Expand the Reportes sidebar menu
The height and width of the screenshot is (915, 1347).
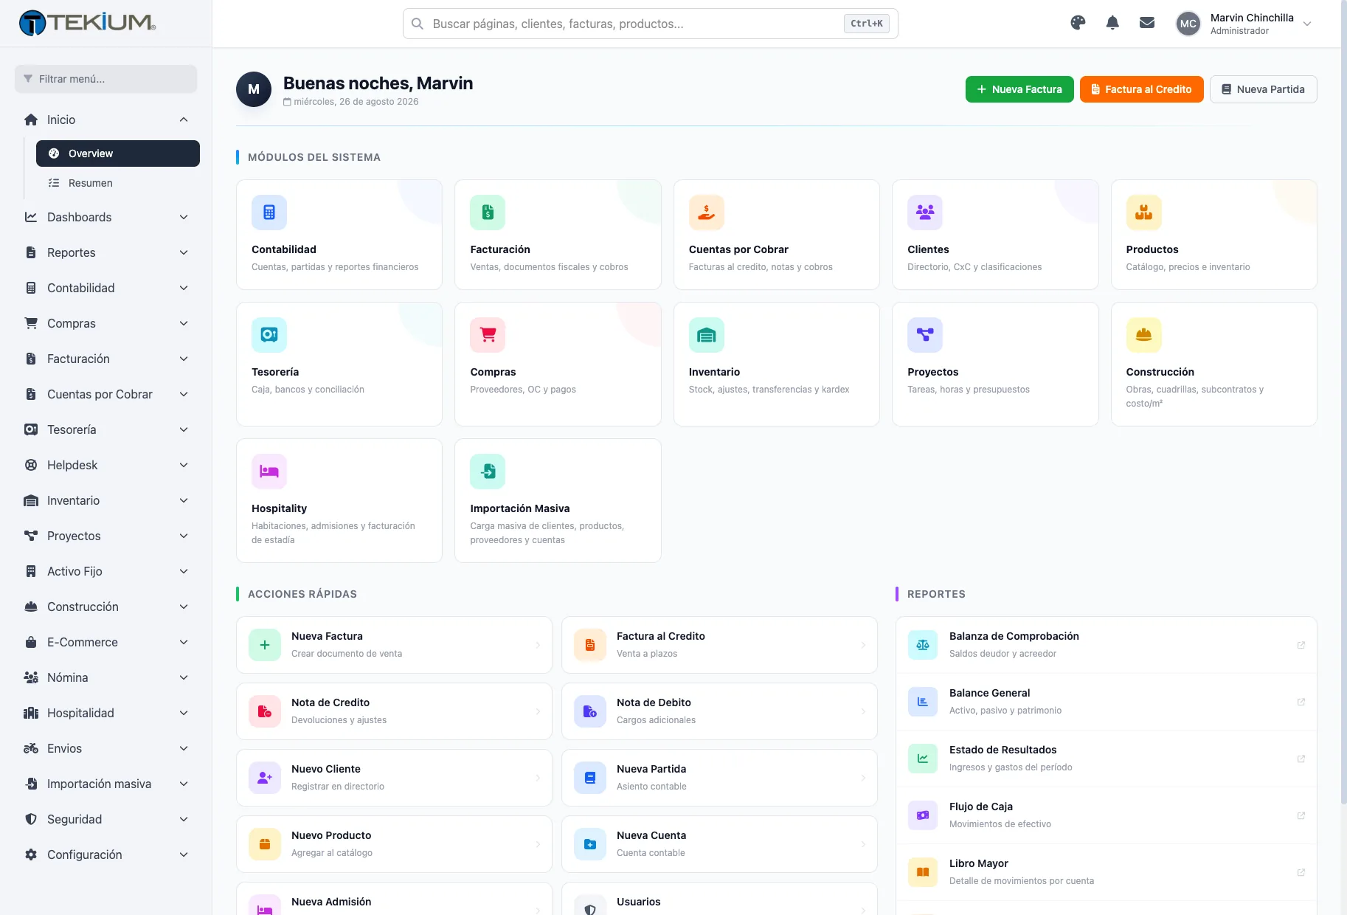pyautogui.click(x=106, y=252)
